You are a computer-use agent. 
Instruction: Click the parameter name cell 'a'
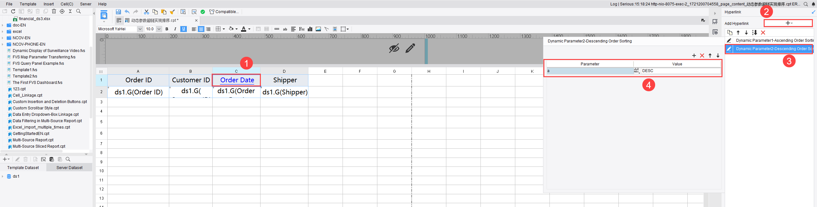[590, 71]
